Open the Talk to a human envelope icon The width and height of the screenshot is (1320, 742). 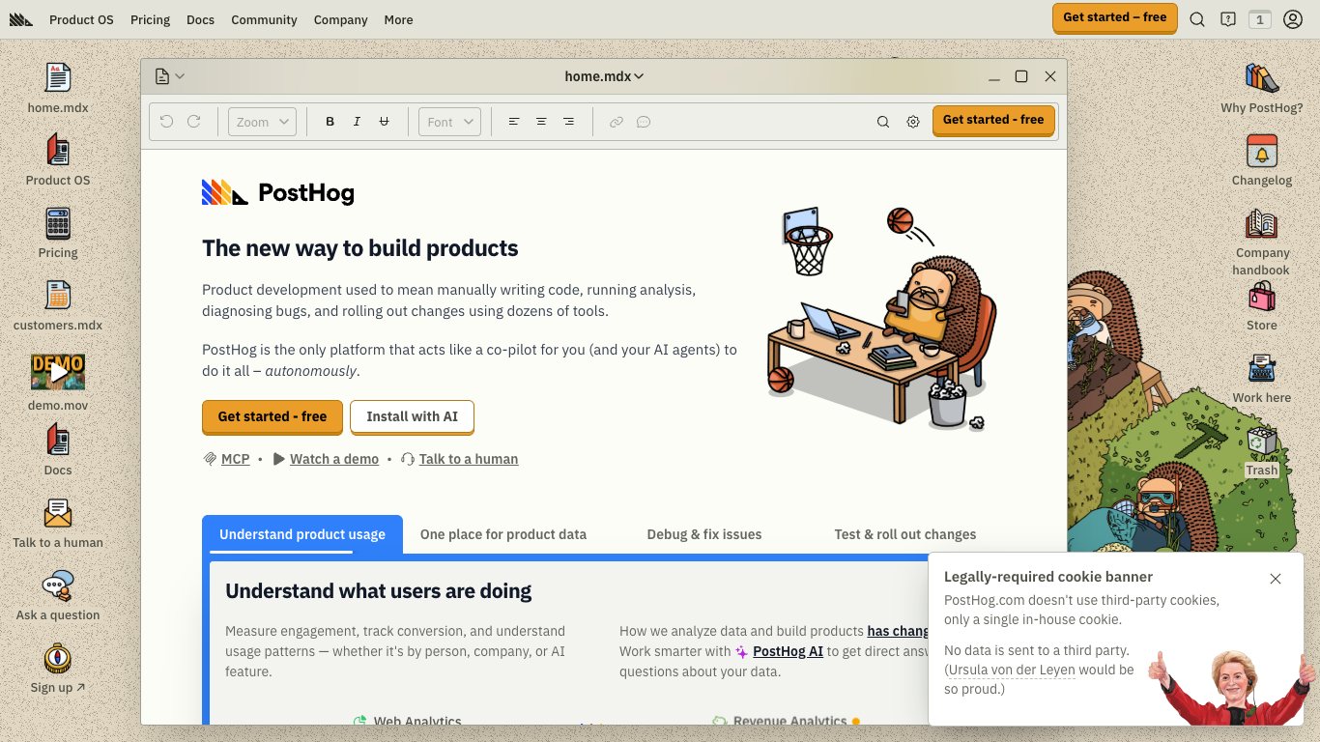pyautogui.click(x=58, y=522)
